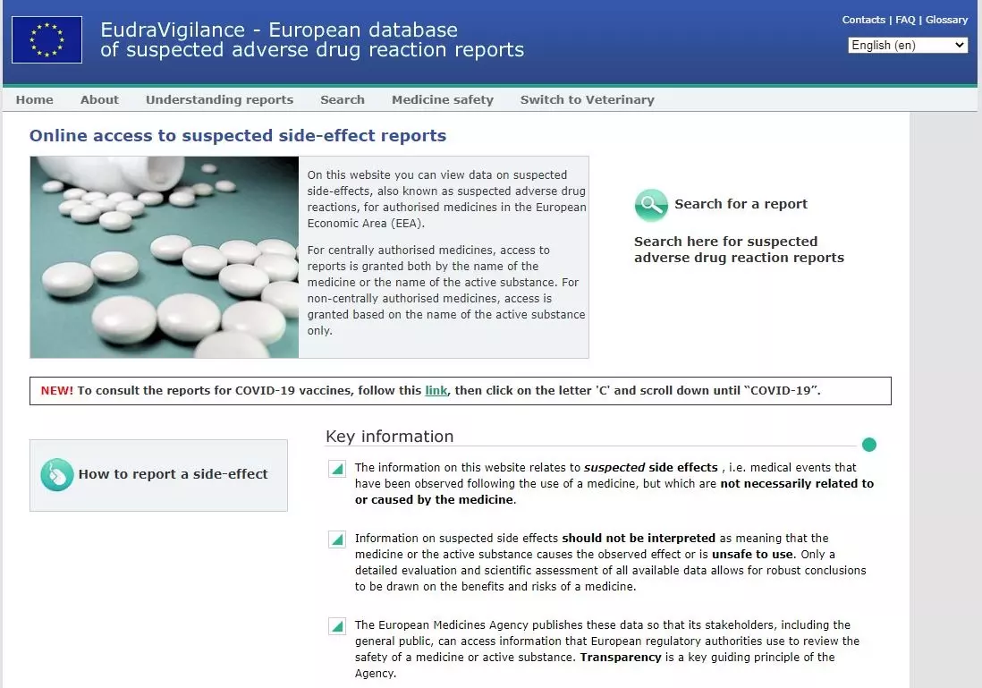Click the 'Key information' heading
The image size is (982, 688).
(x=390, y=437)
